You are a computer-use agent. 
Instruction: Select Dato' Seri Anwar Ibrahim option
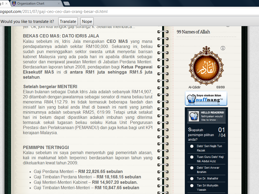[192, 168]
